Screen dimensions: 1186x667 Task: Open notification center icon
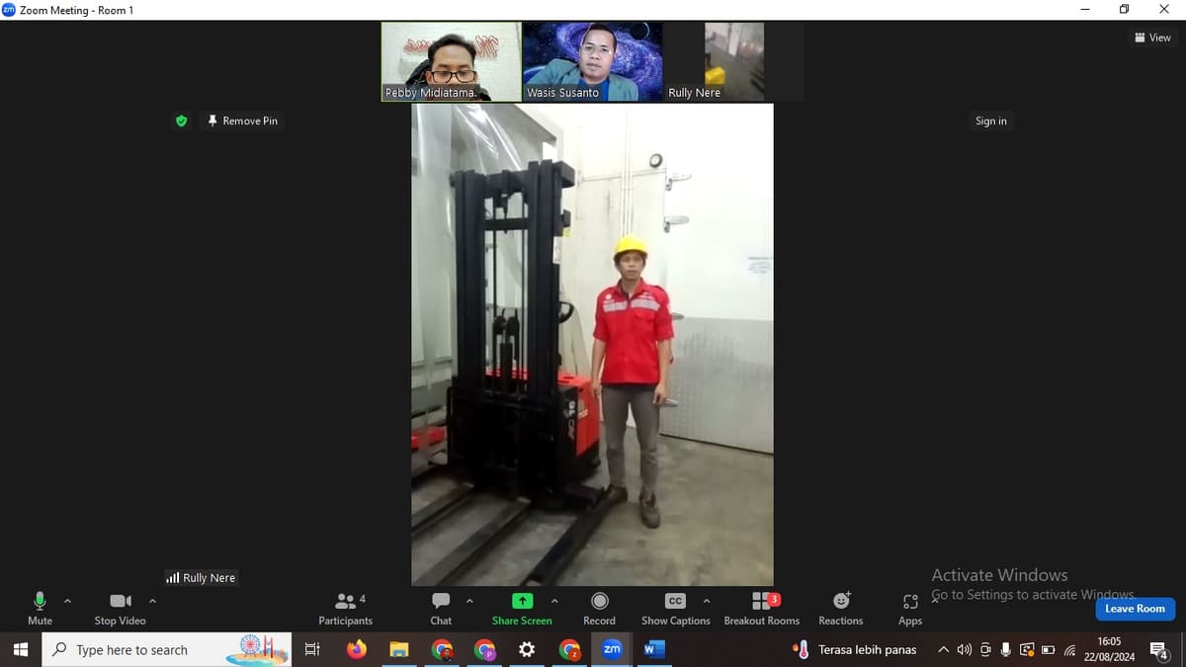(x=1160, y=649)
